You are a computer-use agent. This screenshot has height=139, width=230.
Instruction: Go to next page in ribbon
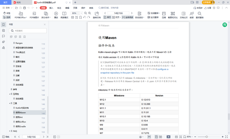tap(132, 13)
